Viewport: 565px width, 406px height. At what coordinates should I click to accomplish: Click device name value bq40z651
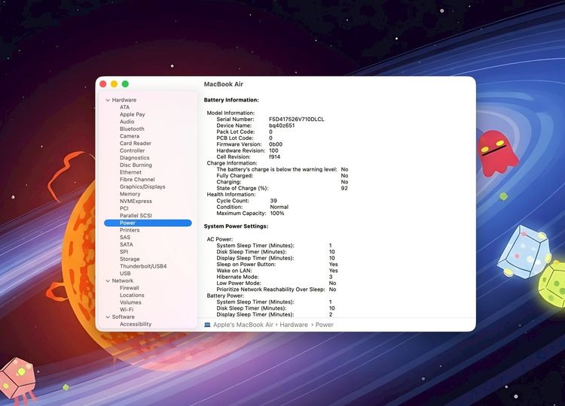[x=282, y=126]
